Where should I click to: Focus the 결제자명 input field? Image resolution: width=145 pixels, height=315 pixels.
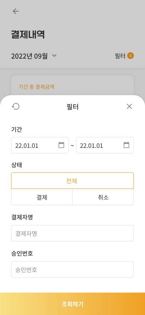tap(72, 233)
